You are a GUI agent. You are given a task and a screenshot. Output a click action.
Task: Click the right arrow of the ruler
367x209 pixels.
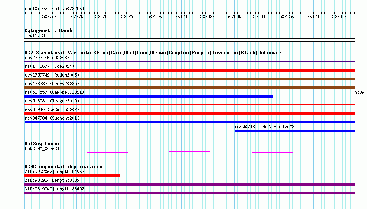click(354, 13)
